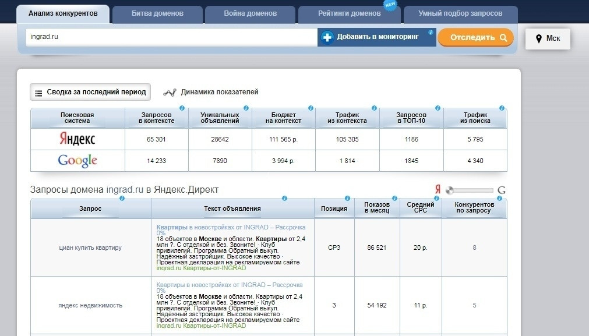
Task: Click the red Я icon beside the slider
Action: pyautogui.click(x=438, y=190)
